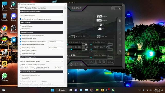This screenshot has height=93, width=165.
Task: Click the power limit value field
Action: tap(110, 44)
